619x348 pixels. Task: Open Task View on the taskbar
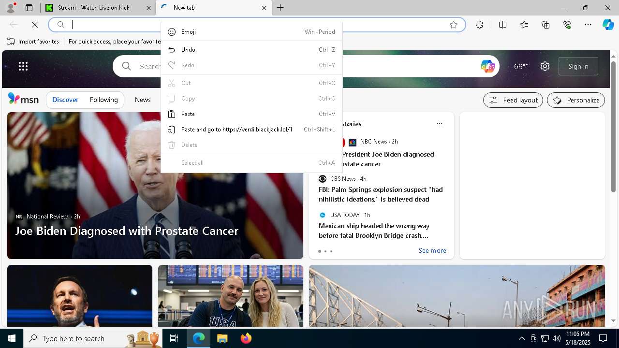pos(175,338)
